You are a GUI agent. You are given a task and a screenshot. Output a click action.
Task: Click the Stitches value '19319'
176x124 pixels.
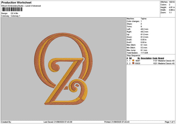click(172, 2)
